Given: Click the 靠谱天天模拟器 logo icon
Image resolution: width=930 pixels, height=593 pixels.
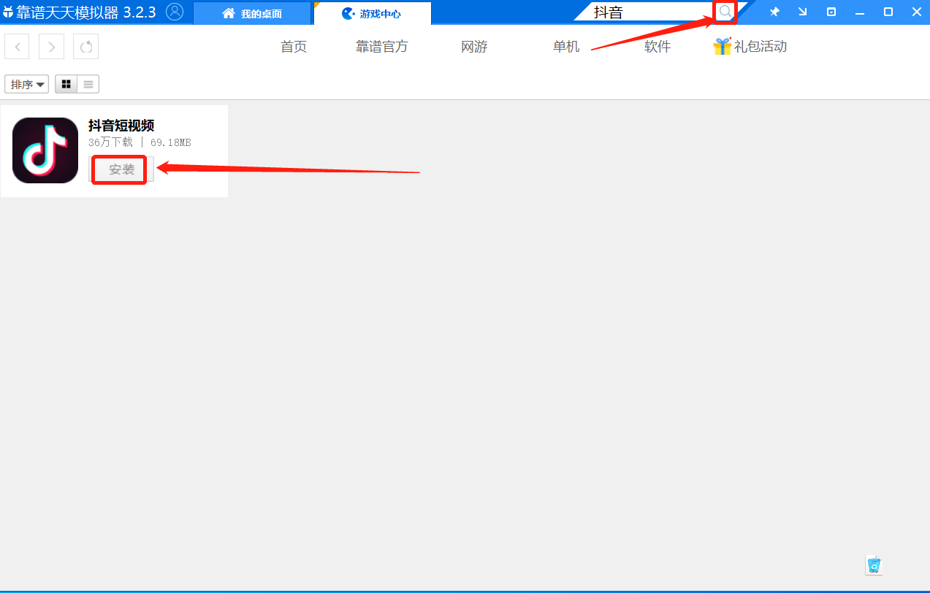Looking at the screenshot, I should pyautogui.click(x=8, y=12).
